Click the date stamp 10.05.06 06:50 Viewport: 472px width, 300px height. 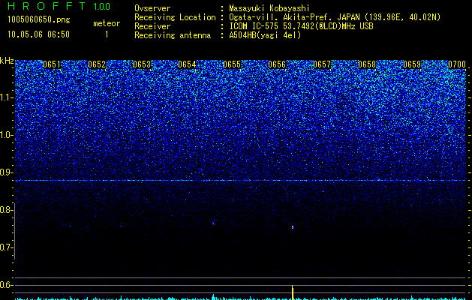click(x=38, y=34)
